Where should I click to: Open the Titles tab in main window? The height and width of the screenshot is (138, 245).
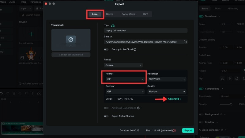pyautogui.click(x=23, y=2)
